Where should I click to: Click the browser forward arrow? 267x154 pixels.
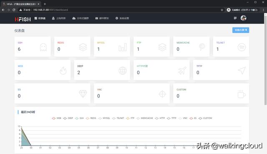click(x=8, y=10)
